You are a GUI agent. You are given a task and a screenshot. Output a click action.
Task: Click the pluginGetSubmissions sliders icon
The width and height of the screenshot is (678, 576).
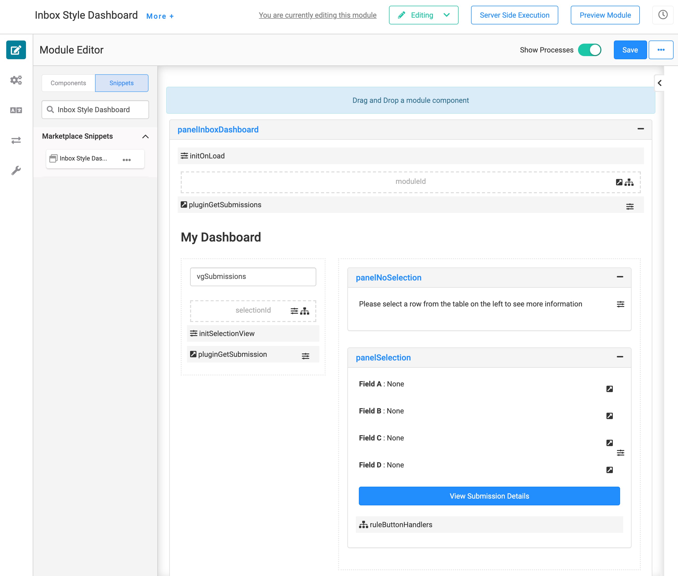tap(630, 206)
